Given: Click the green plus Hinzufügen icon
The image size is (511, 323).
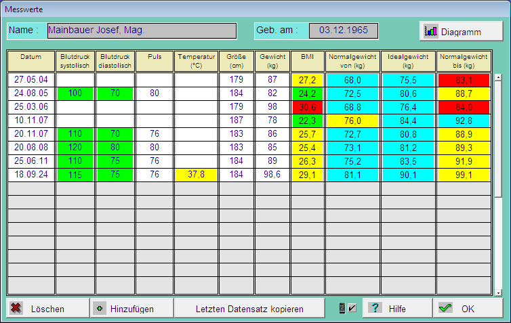Looking at the screenshot, I should click(x=100, y=308).
